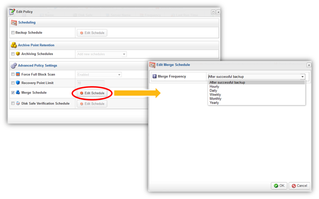
Task: Click Edit Schedule for Merge Schedule
Action: coord(92,93)
